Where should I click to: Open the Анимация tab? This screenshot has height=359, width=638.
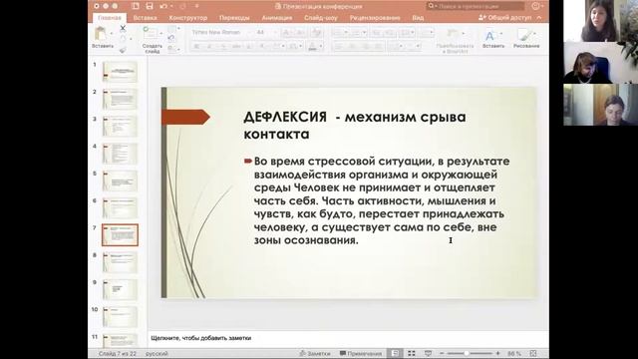(x=277, y=18)
